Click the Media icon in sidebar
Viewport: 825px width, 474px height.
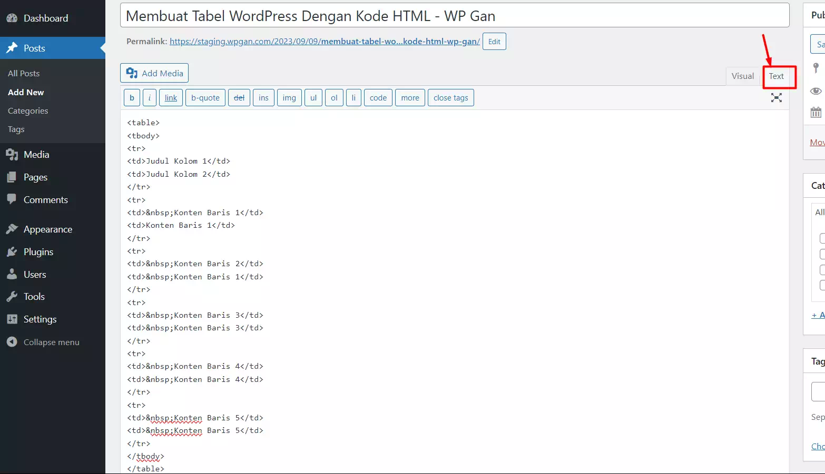coord(12,155)
